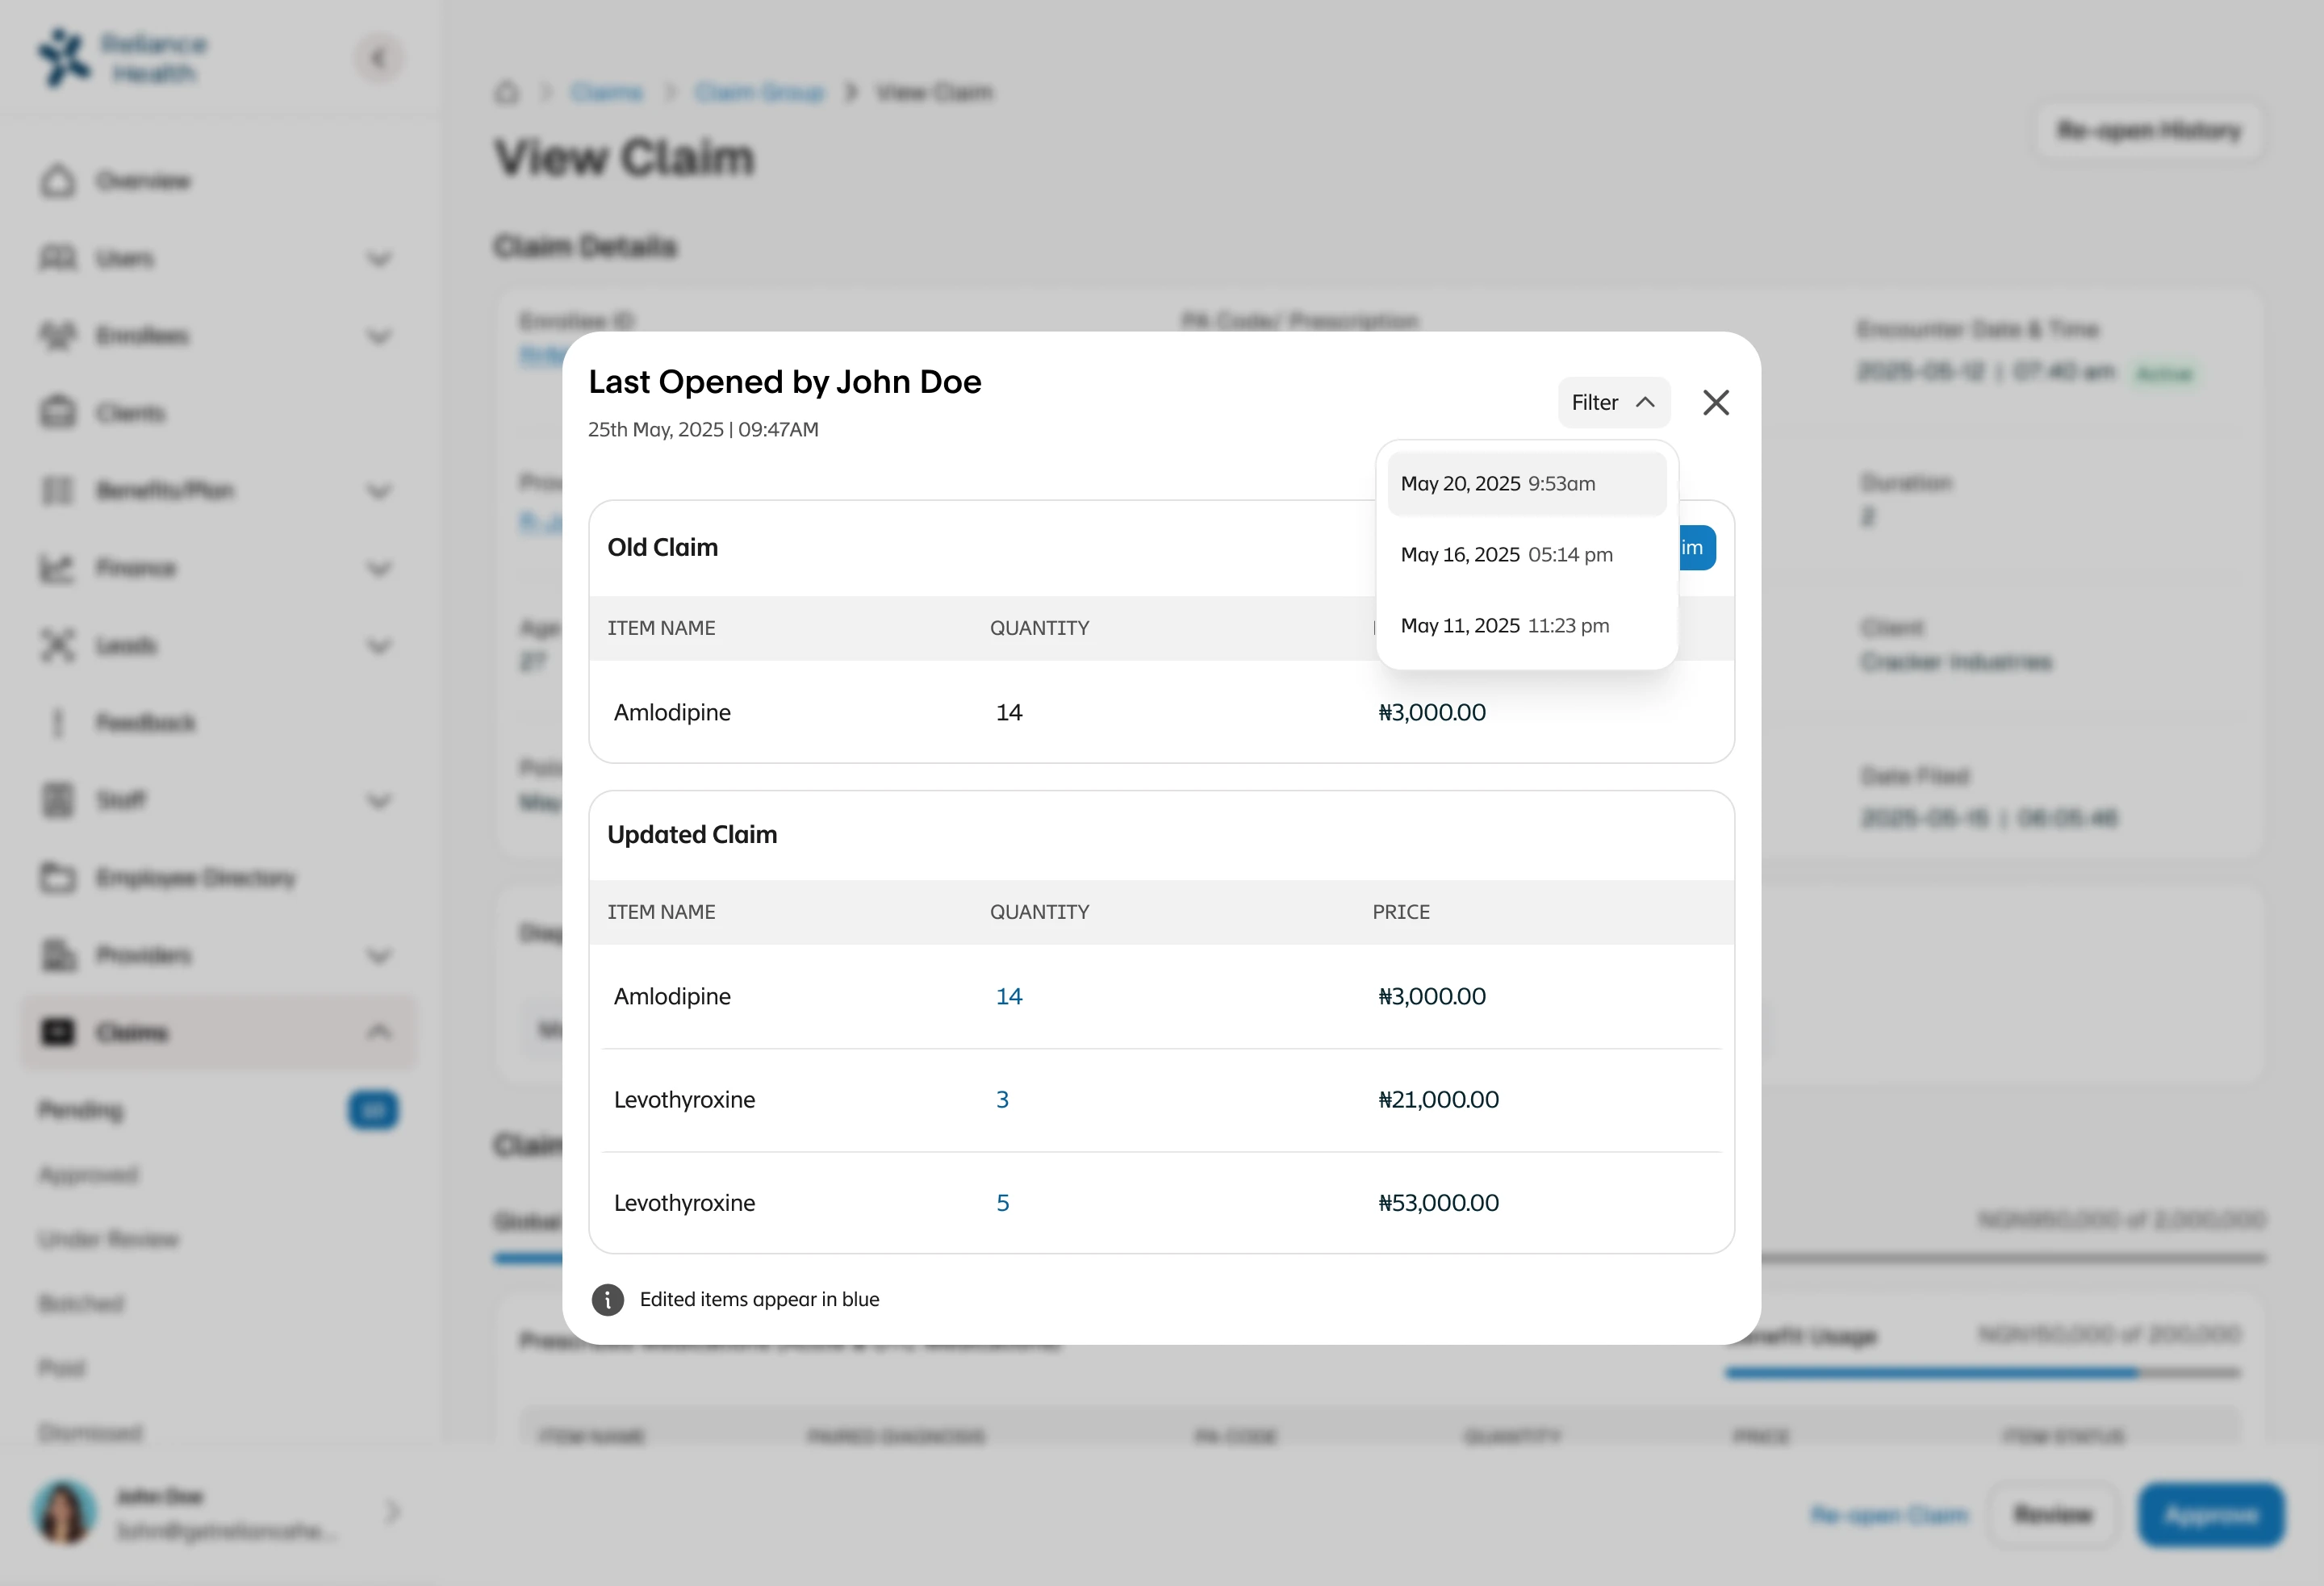The image size is (2324, 1586).
Task: Click the Claims sidebar icon
Action: 58,1032
